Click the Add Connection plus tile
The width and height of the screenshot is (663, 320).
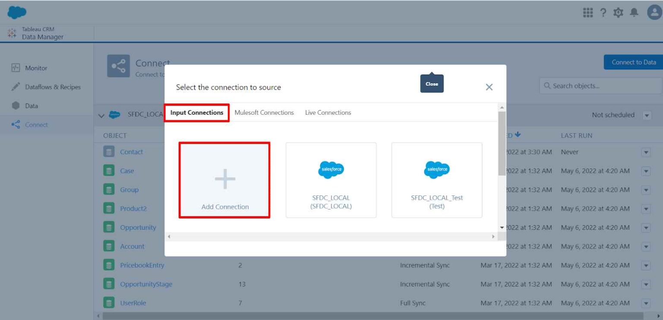[225, 180]
